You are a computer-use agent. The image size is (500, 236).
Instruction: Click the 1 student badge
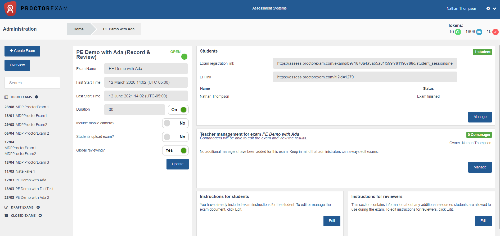click(x=482, y=52)
